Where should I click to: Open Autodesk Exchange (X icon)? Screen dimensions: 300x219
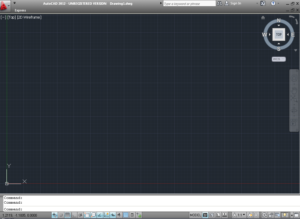pos(263,3)
